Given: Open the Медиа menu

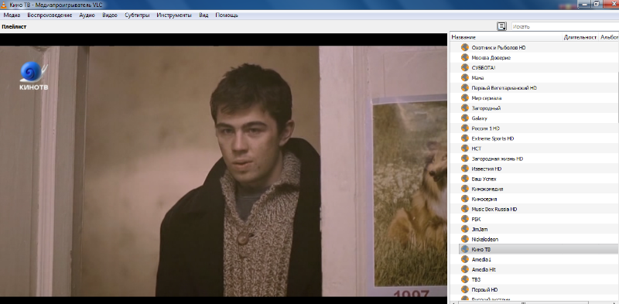Looking at the screenshot, I should tap(12, 15).
